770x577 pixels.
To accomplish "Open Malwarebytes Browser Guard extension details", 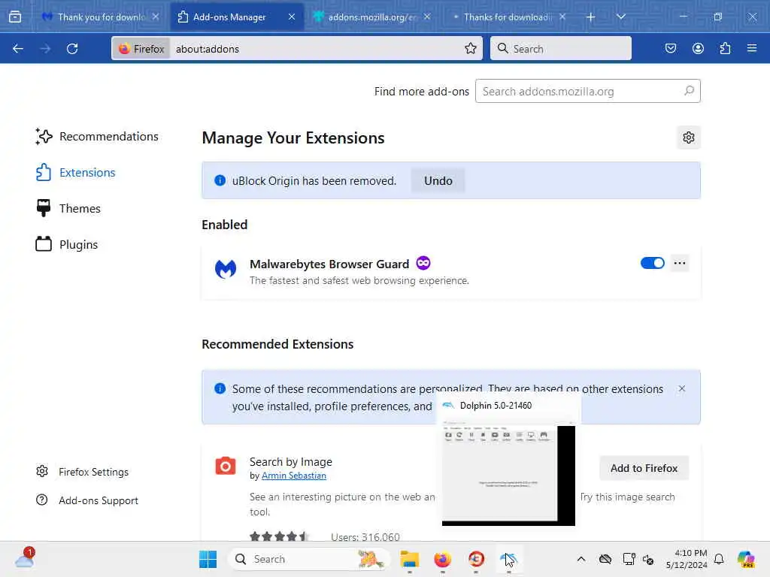I will coord(329,264).
